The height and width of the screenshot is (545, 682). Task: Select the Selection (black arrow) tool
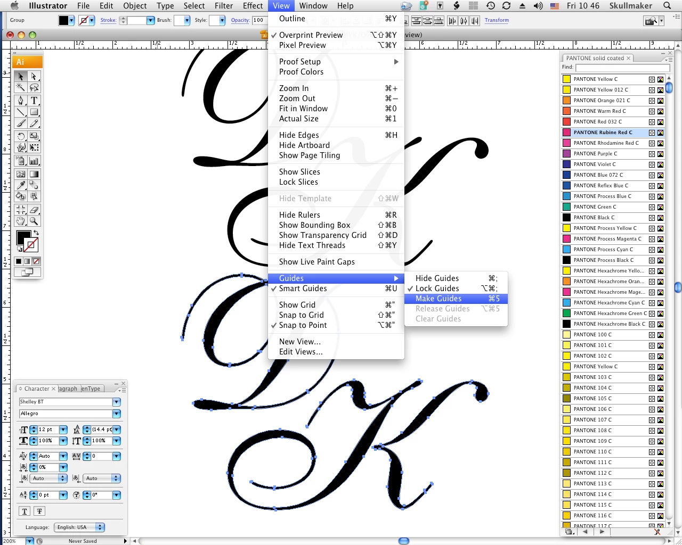point(21,77)
